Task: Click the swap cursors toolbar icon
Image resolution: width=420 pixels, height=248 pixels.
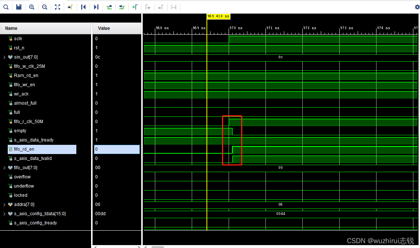Action: (x=174, y=7)
